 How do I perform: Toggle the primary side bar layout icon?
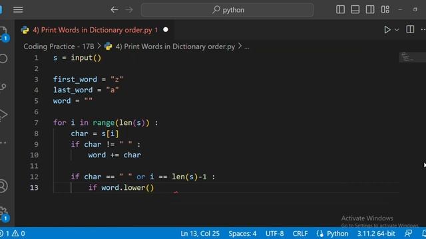click(340, 9)
